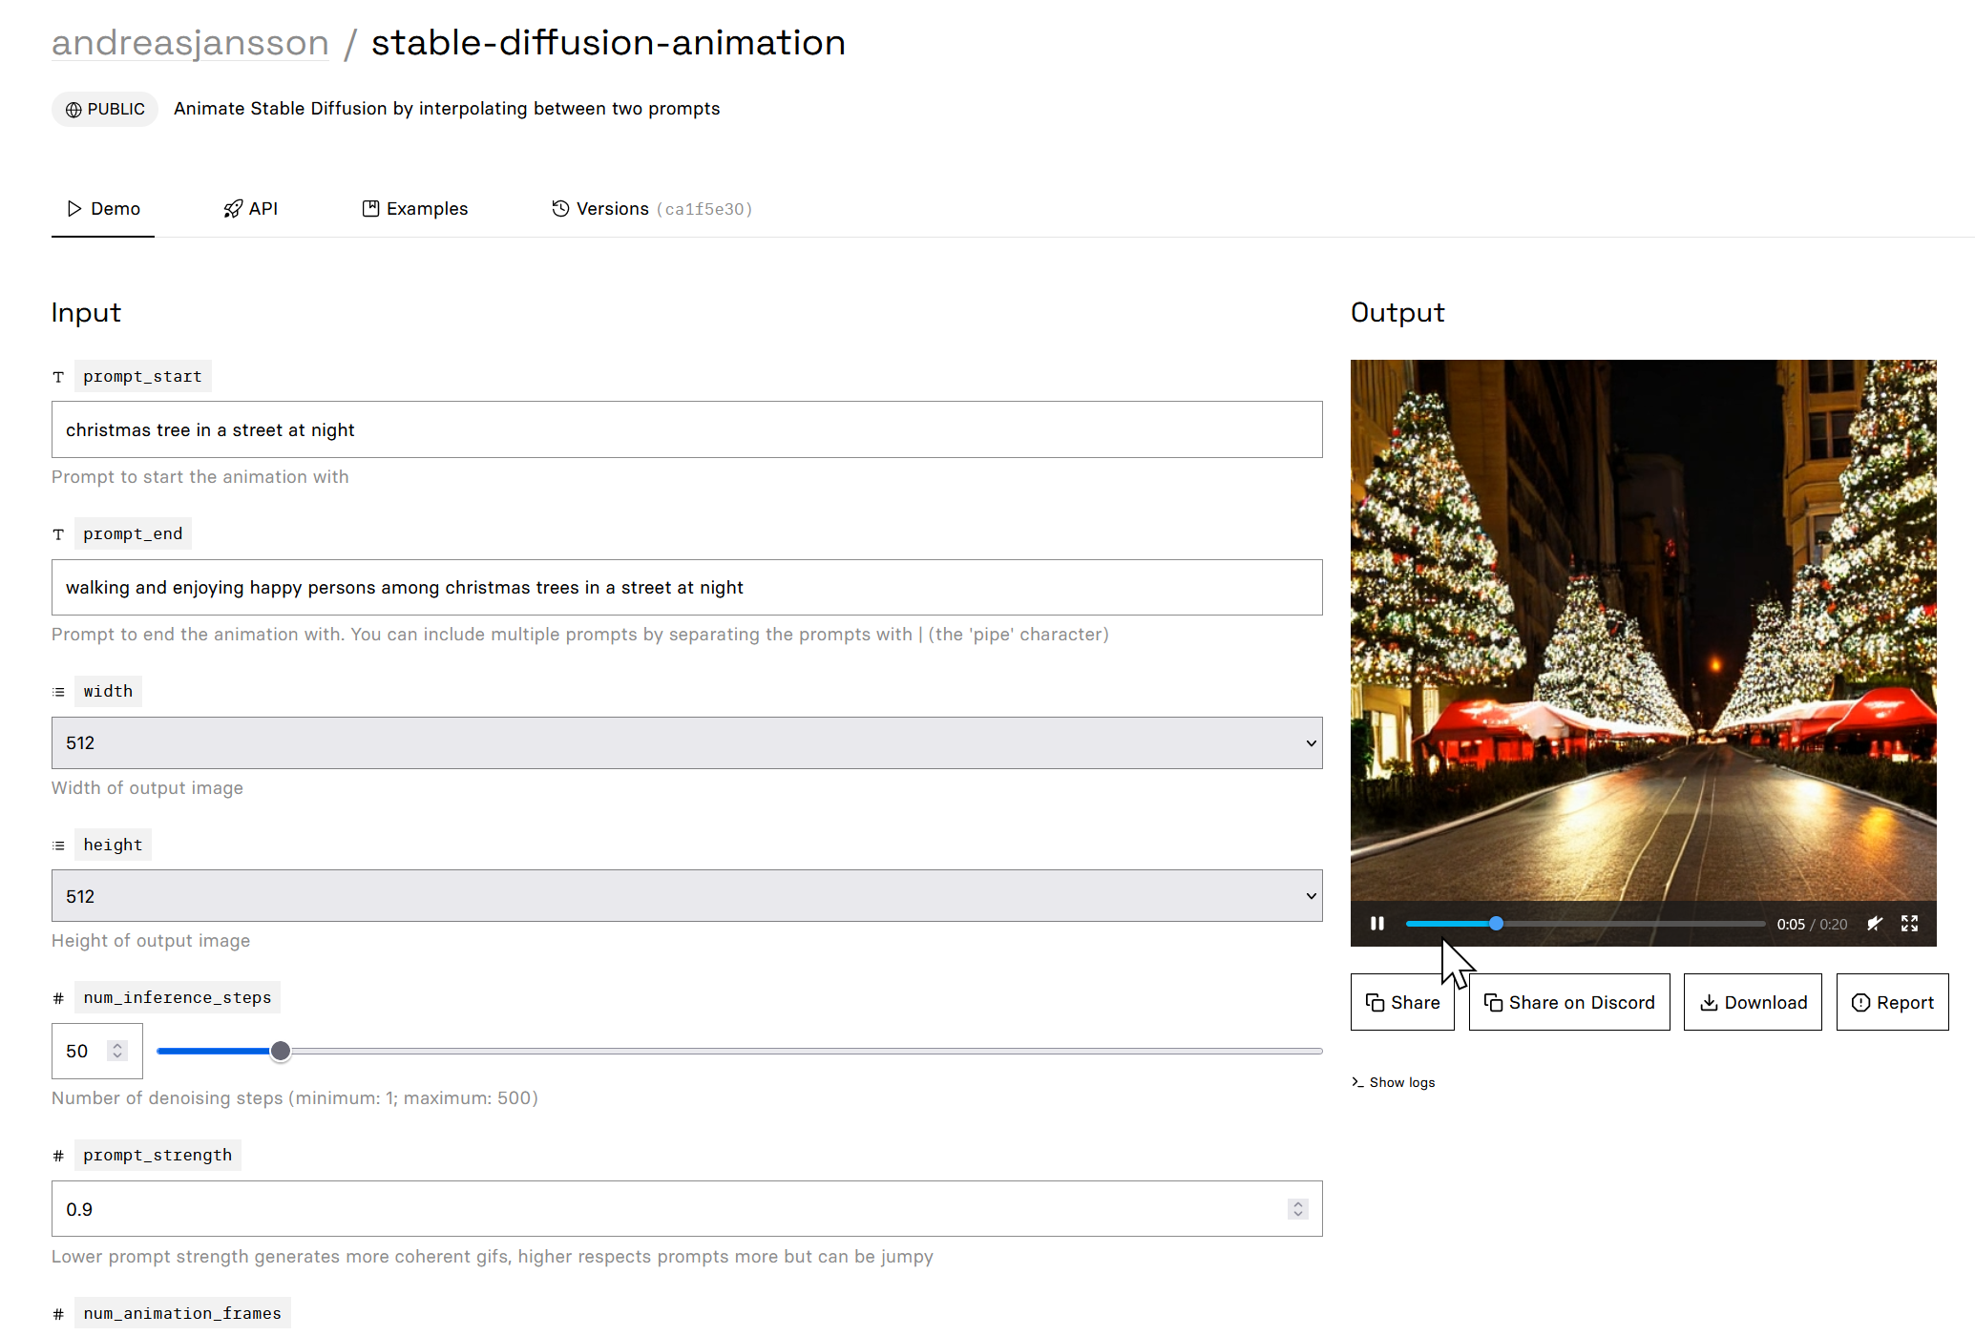The height and width of the screenshot is (1336, 1975).
Task: Enter fullscreen for the output video
Action: [x=1909, y=924]
